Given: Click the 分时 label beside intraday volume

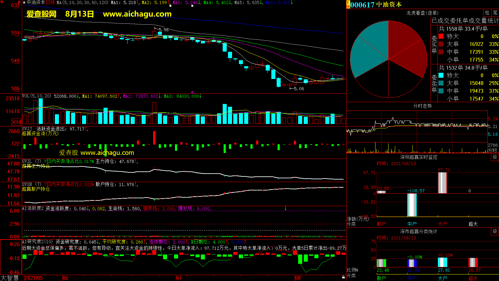Looking at the screenshot, I should 492,150.
